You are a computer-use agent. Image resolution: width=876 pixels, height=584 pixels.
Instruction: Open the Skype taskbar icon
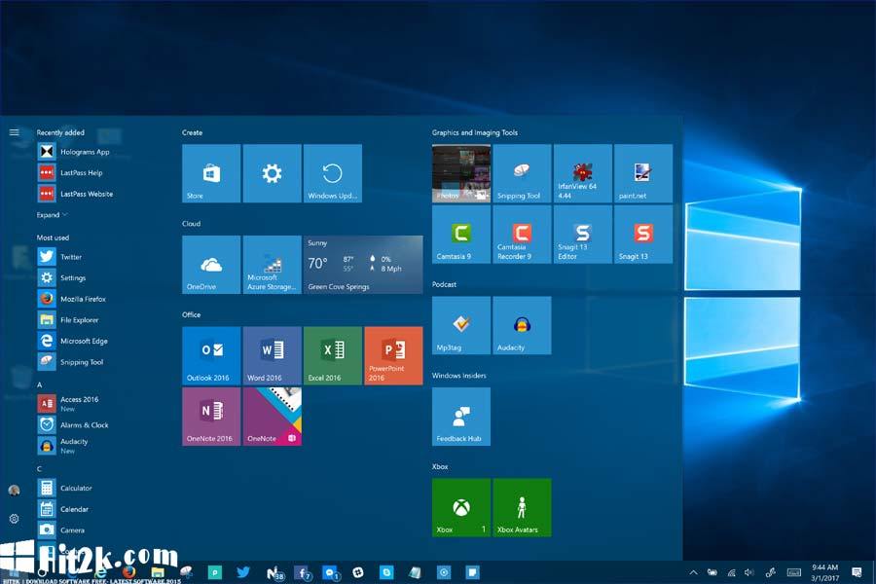(x=386, y=571)
